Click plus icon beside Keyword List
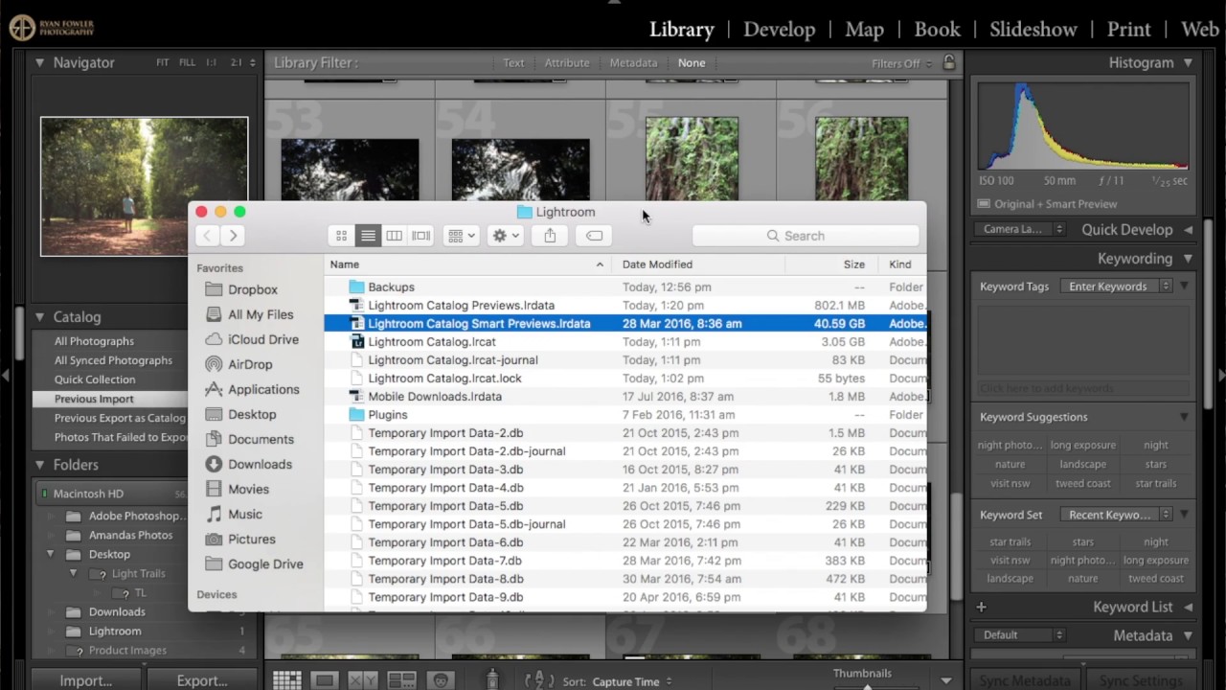The height and width of the screenshot is (690, 1226). pyautogui.click(x=981, y=607)
